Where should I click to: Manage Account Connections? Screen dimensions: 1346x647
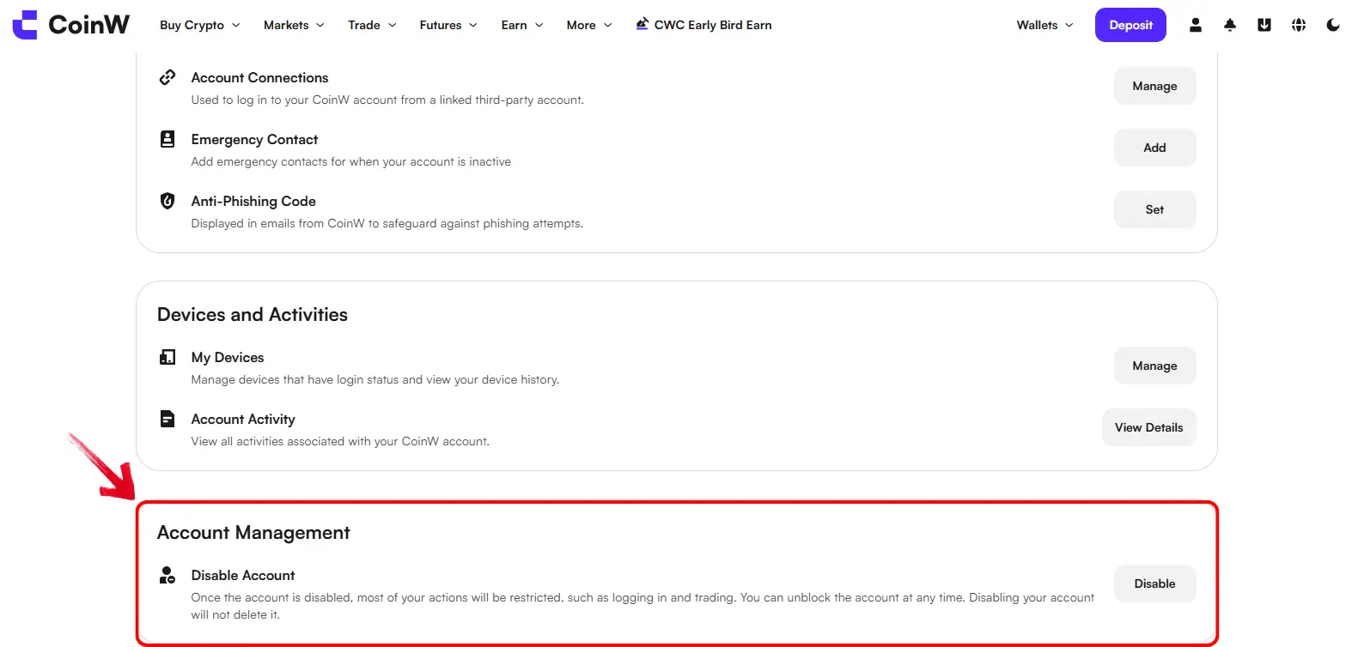point(1154,86)
